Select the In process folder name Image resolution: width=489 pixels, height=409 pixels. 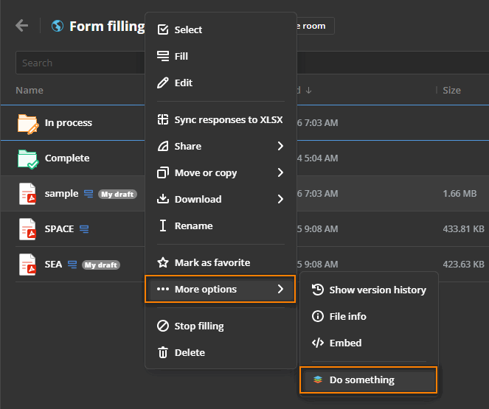[69, 123]
